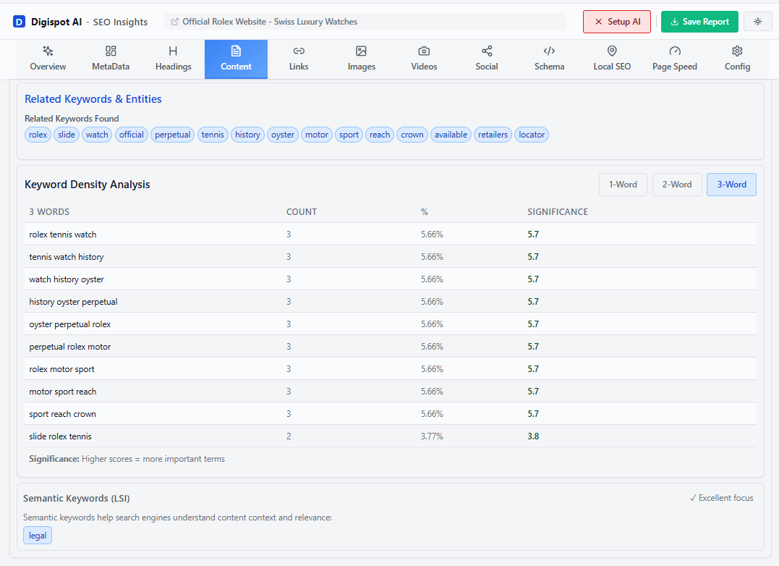The height and width of the screenshot is (566, 779).
Task: Switch to the Links analysis icon
Action: point(299,58)
